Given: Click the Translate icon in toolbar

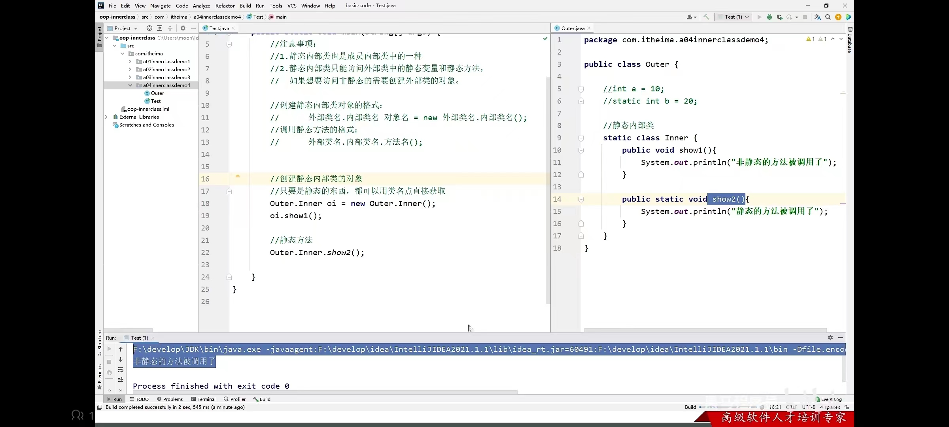Looking at the screenshot, I should coord(817,17).
